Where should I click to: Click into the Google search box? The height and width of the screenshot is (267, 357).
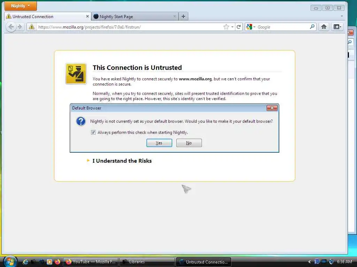pyautogui.click(x=282, y=27)
